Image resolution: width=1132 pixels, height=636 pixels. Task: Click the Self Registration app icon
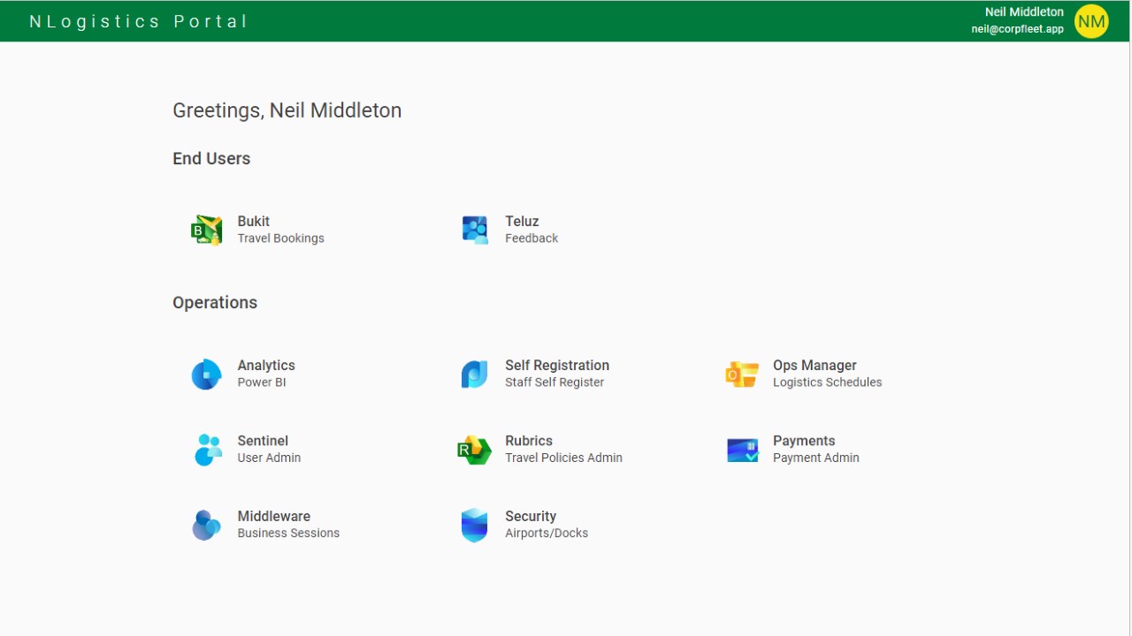475,374
